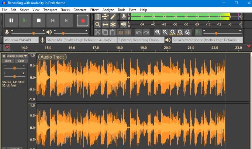252x149 pixels.
Task: Click the recording volume slider knob
Action: (34, 33)
